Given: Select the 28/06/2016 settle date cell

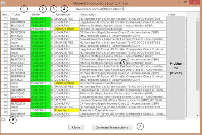Looking at the screenshot, I should tap(40, 83).
